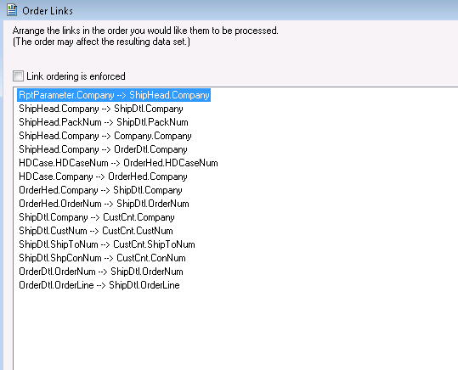Select ShipDtl.Company --> CustCnt.Company link
The image size is (458, 370).
click(97, 217)
